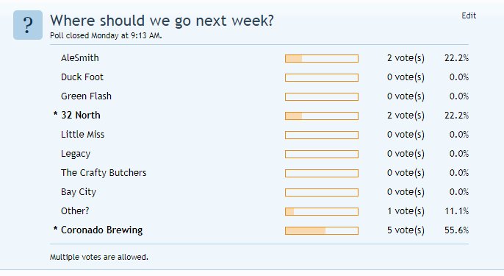Click the Coronado Brewing vote progress bar

(322, 230)
